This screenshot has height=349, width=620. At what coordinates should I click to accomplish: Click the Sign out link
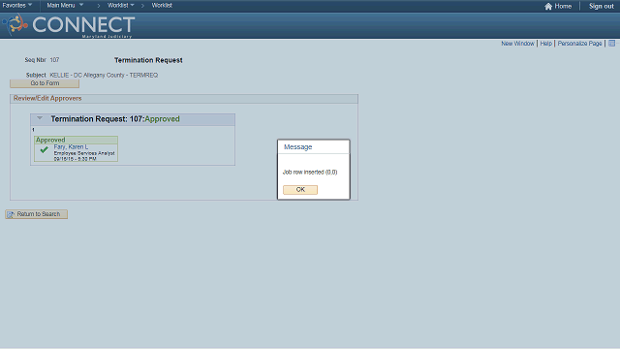[601, 6]
